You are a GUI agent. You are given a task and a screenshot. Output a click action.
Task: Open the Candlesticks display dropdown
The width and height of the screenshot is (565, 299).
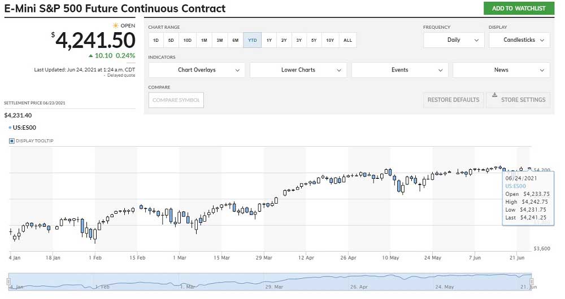pos(519,40)
